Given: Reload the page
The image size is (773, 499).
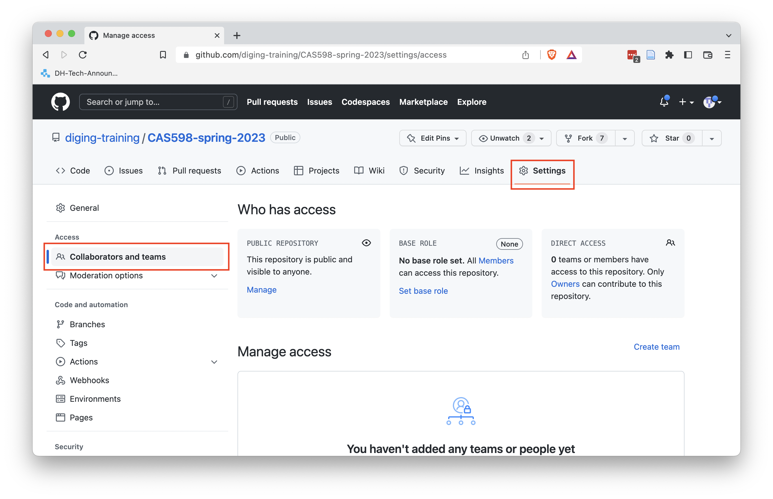Looking at the screenshot, I should click(83, 55).
